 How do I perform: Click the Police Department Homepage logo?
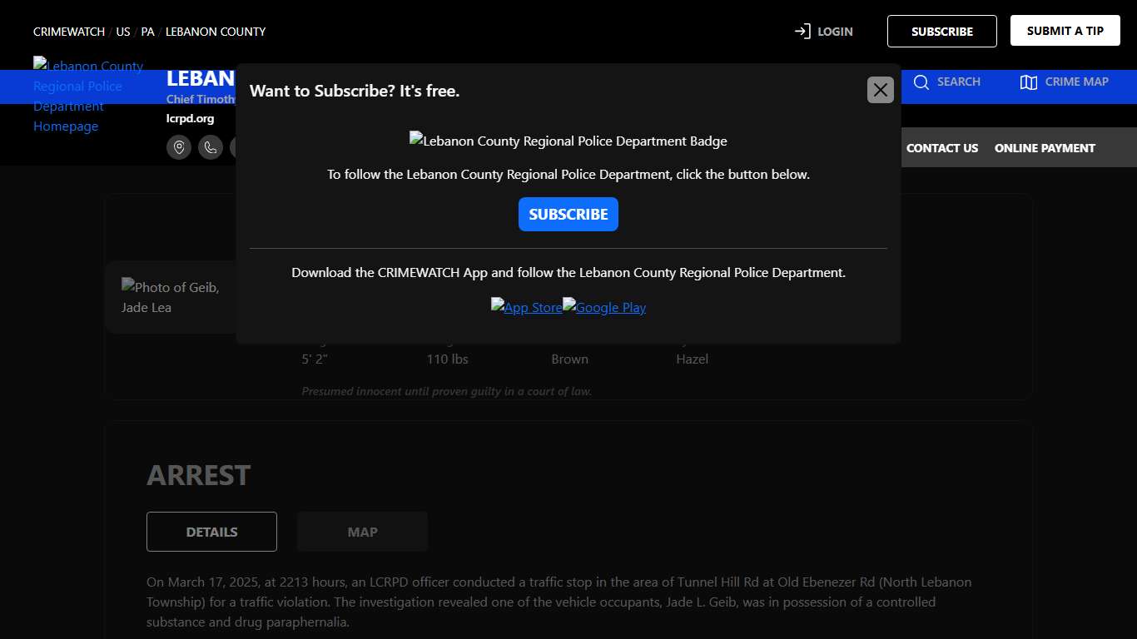[88, 96]
